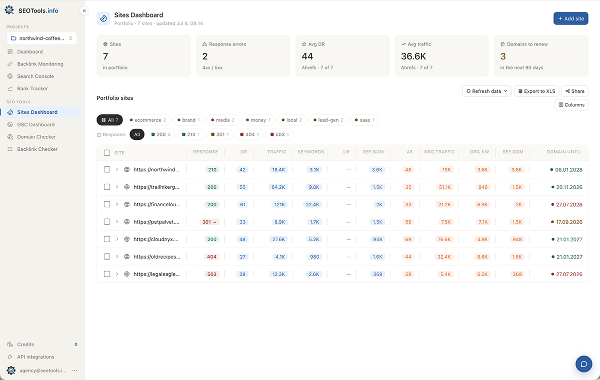This screenshot has height=380, width=600.
Task: Click the SEOTools.info gear logo
Action: coord(9,10)
